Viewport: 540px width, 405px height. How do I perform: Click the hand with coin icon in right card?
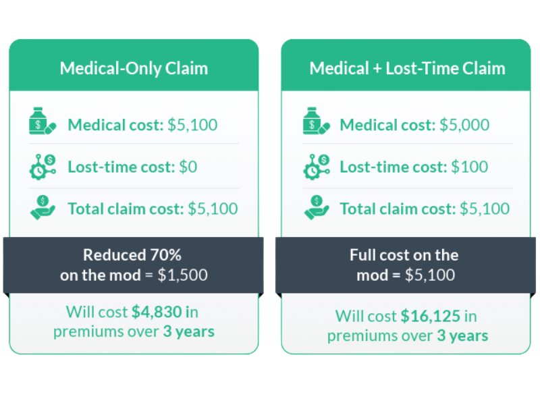click(x=316, y=208)
